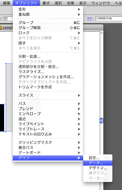Open the 効果 menu
This screenshot has height=190, width=122.
point(71,3)
